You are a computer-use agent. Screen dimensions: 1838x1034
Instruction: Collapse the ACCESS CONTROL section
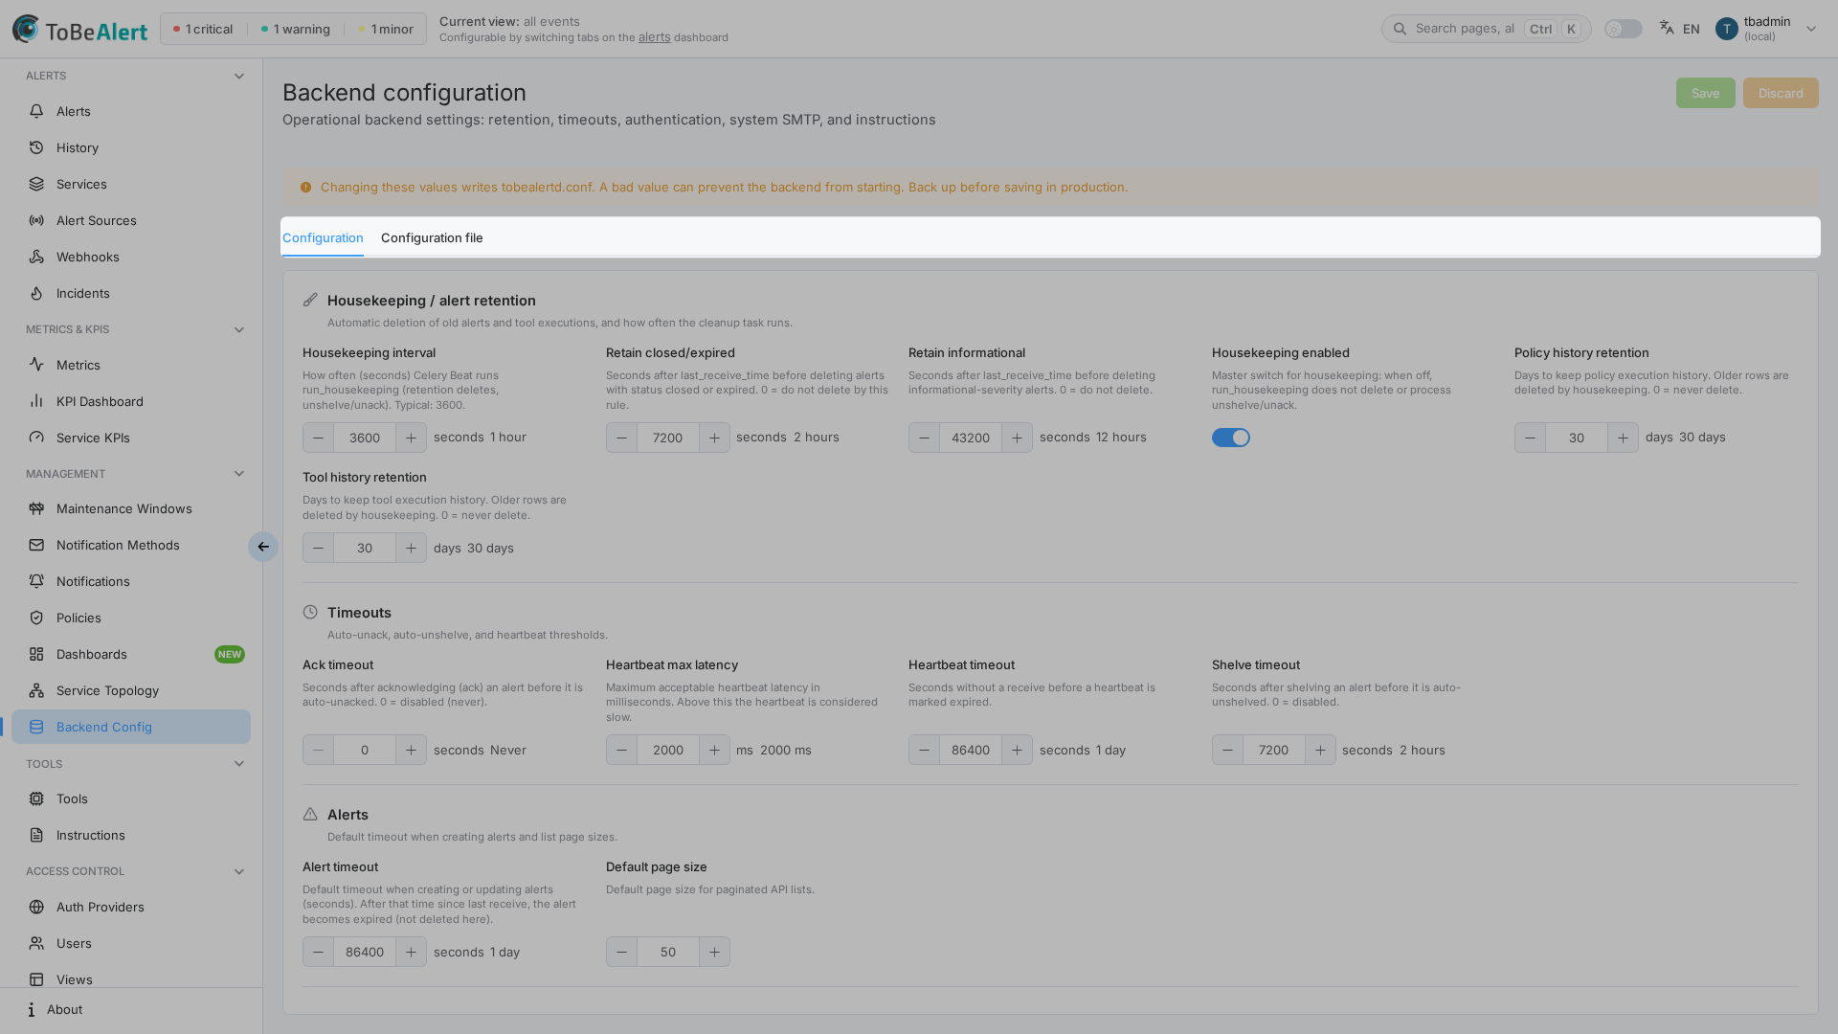239,871
